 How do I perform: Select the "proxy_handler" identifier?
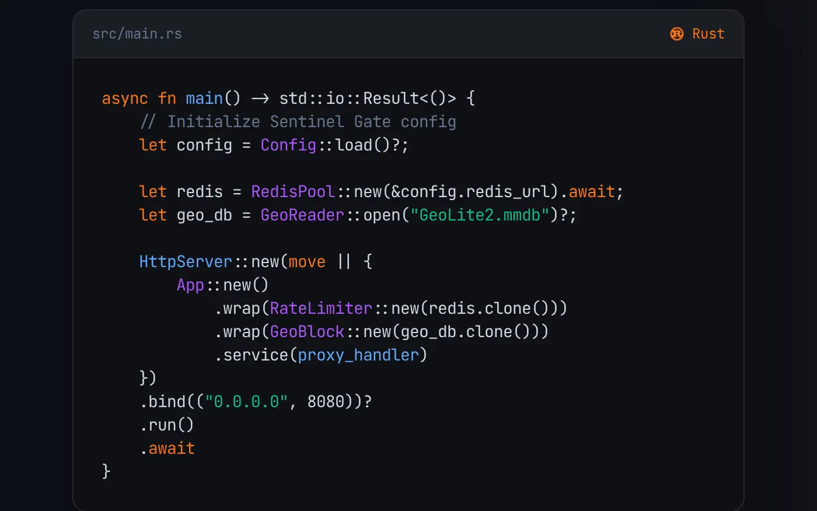(358, 355)
